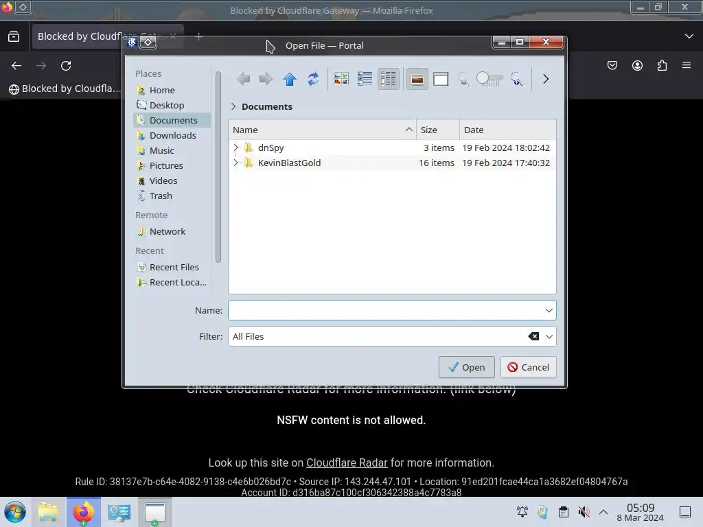Open Desktop in Places panel
This screenshot has width=703, height=527.
172,105
